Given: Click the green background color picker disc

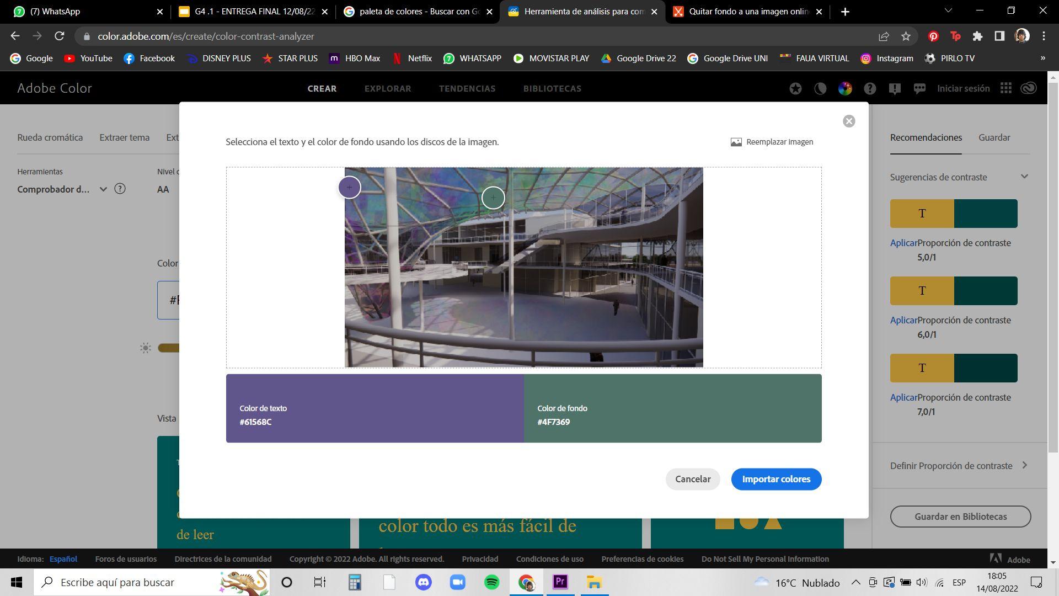Looking at the screenshot, I should 493,198.
